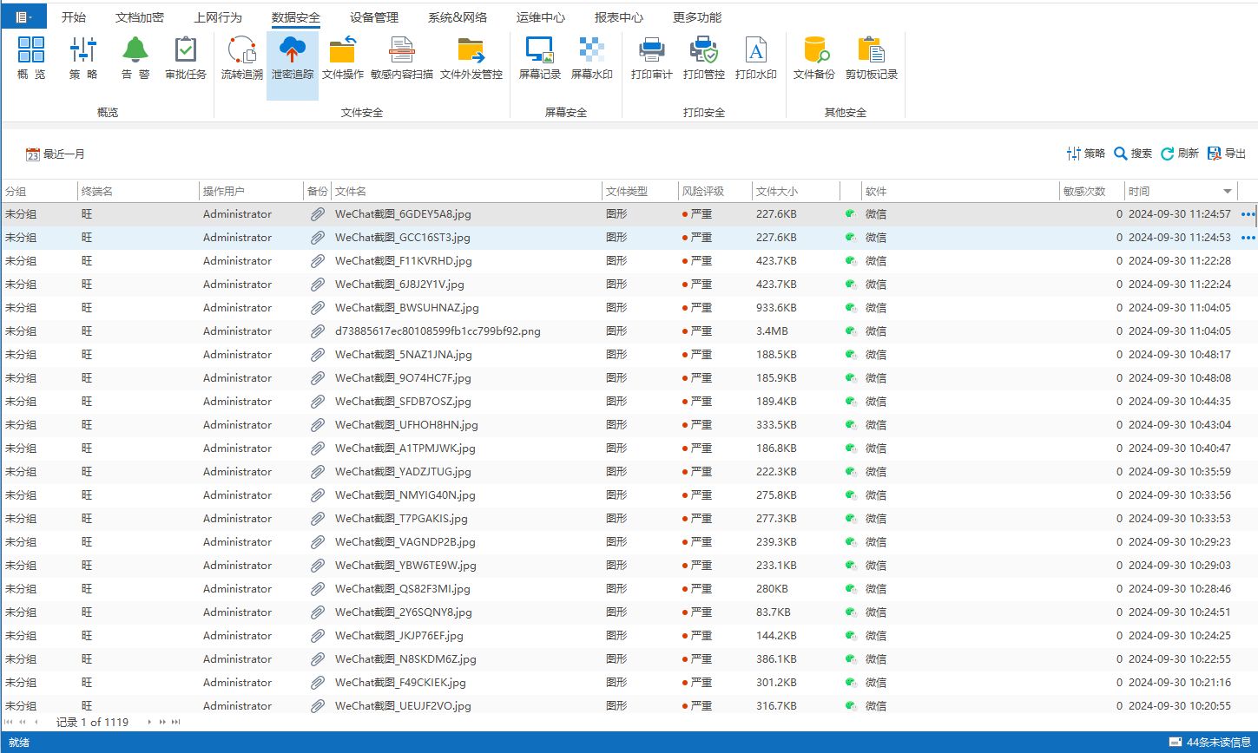1258x753 pixels.
Task: Sort by 终端名 column header
Action: [137, 191]
